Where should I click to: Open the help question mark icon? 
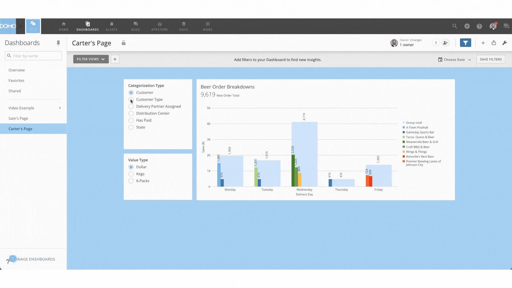point(479,26)
